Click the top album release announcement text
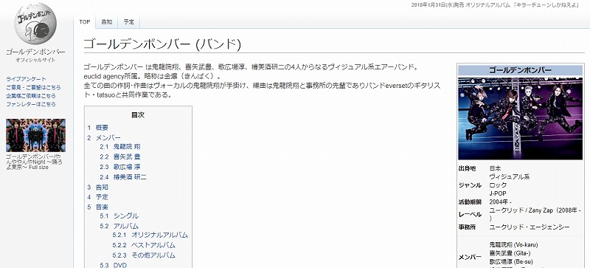590x268 pixels. coord(495,5)
